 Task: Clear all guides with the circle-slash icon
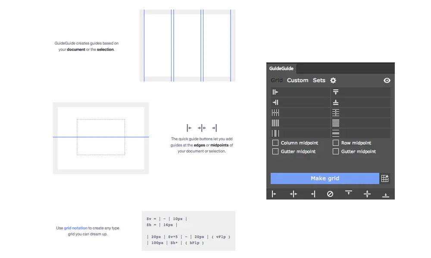pos(330,194)
